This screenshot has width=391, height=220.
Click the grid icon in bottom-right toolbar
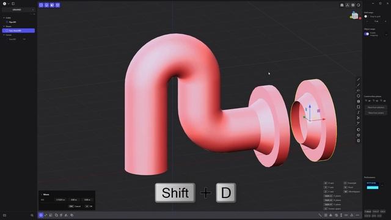[x=326, y=215]
